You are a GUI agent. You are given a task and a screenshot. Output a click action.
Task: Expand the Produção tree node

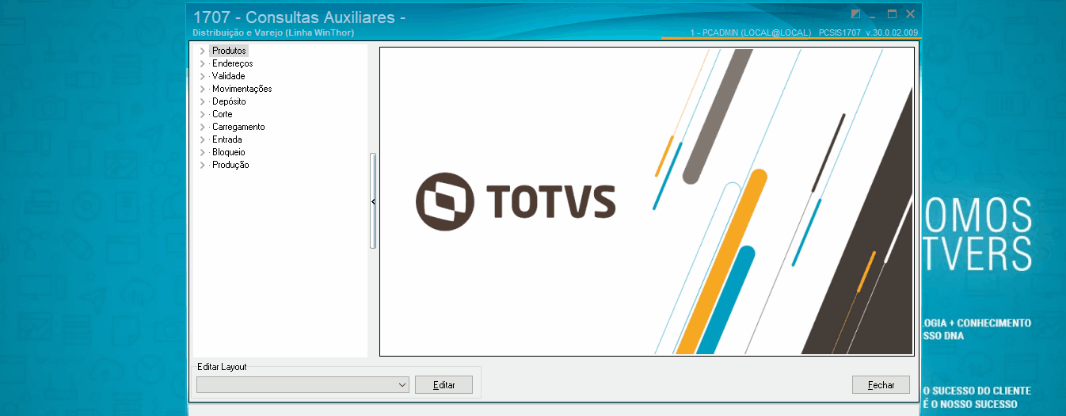[203, 165]
